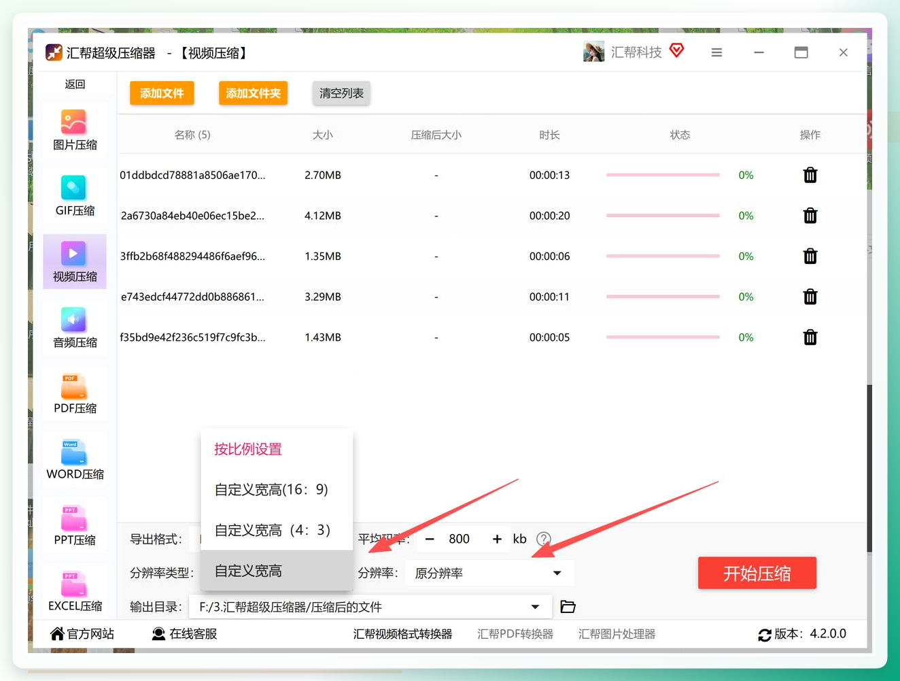The width and height of the screenshot is (900, 681).
Task: Sort by the 时长 column header
Action: pos(549,135)
